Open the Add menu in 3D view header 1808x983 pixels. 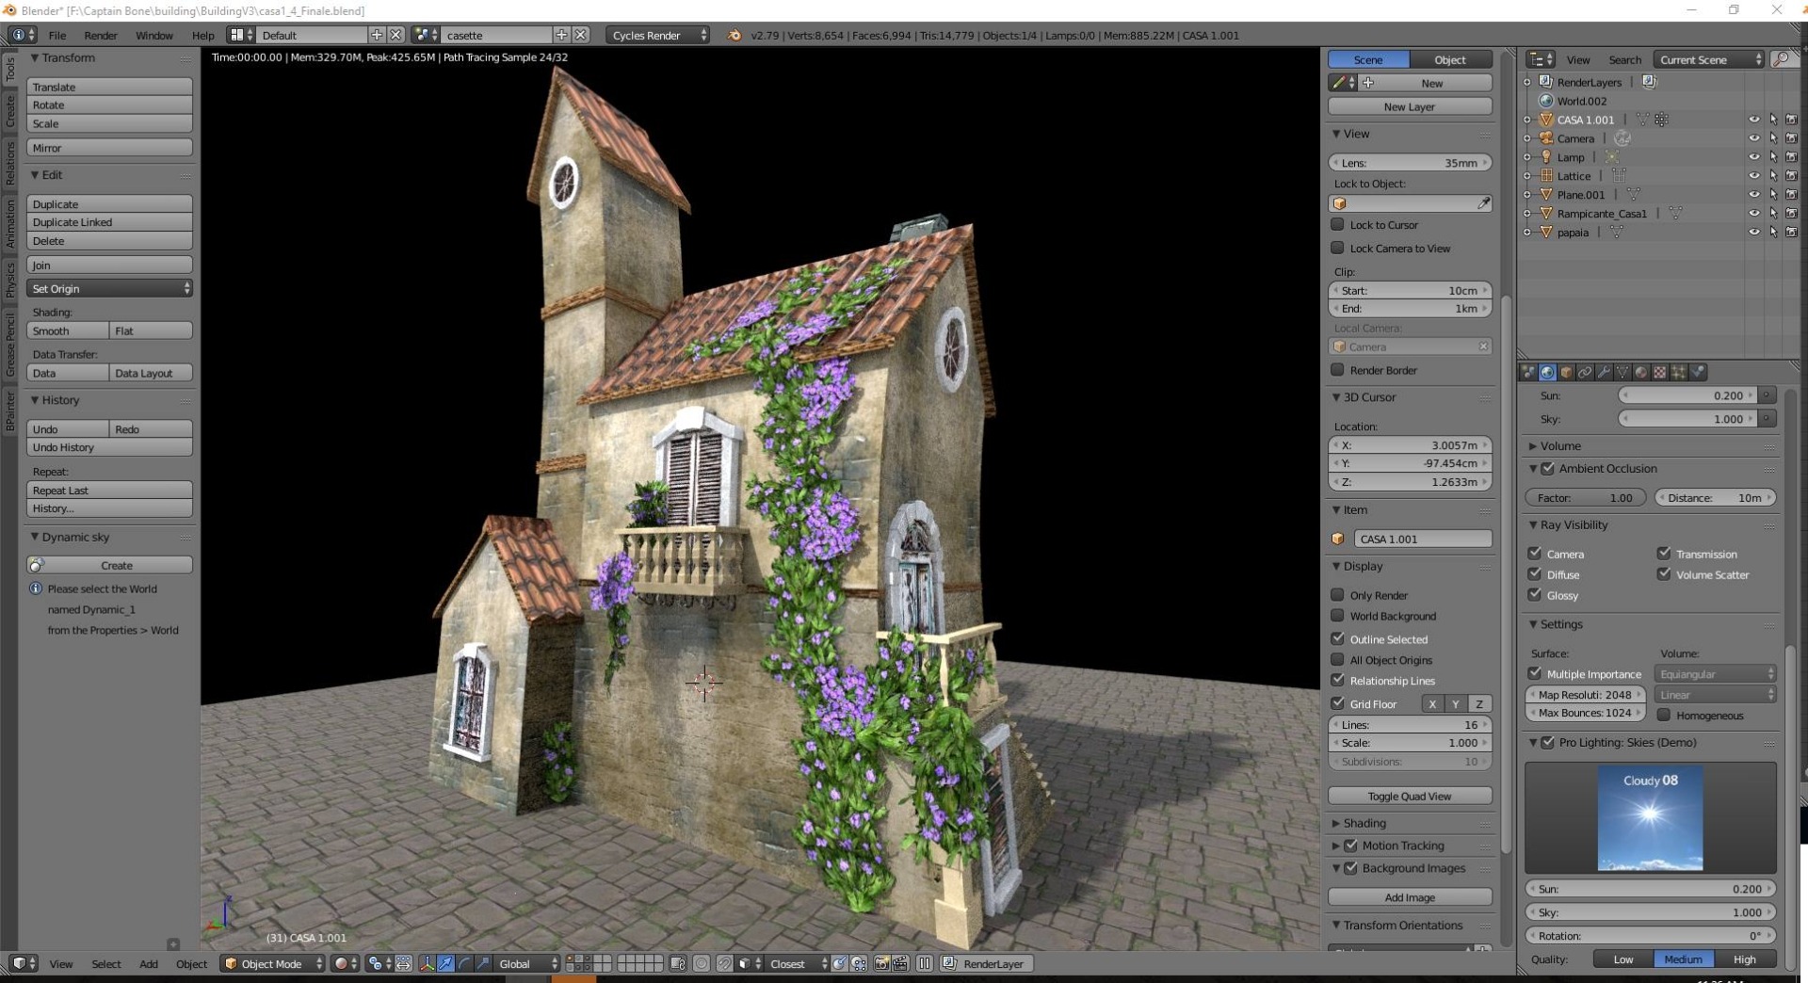(149, 963)
